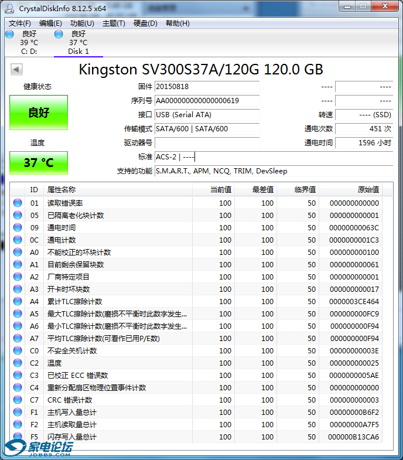Viewport: 403px width, 460px height.
Task: Click the 当前值 column header
Action: [214, 190]
